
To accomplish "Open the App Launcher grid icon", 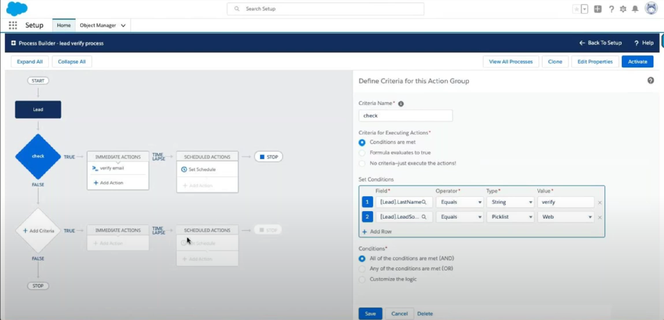I will [x=13, y=25].
